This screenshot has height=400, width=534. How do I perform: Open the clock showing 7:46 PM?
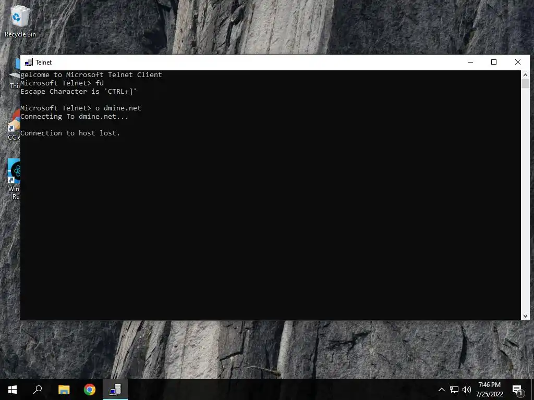(489, 390)
